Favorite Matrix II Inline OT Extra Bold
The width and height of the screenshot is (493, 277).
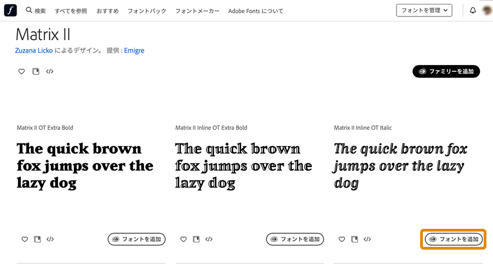tap(184, 239)
